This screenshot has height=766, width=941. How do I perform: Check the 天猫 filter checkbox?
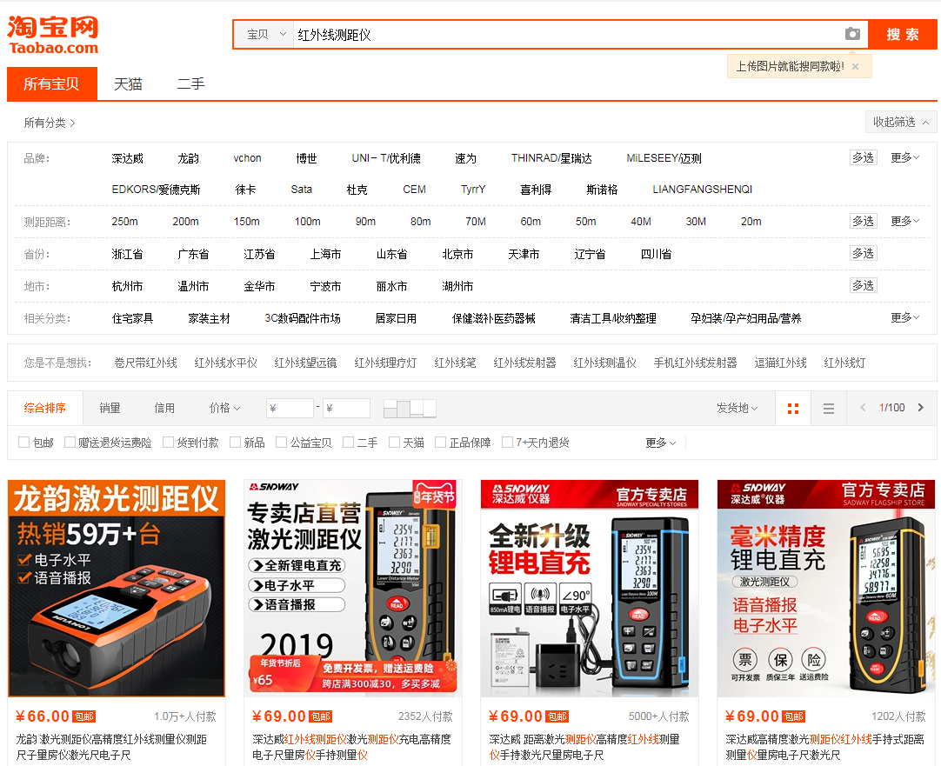pyautogui.click(x=394, y=442)
